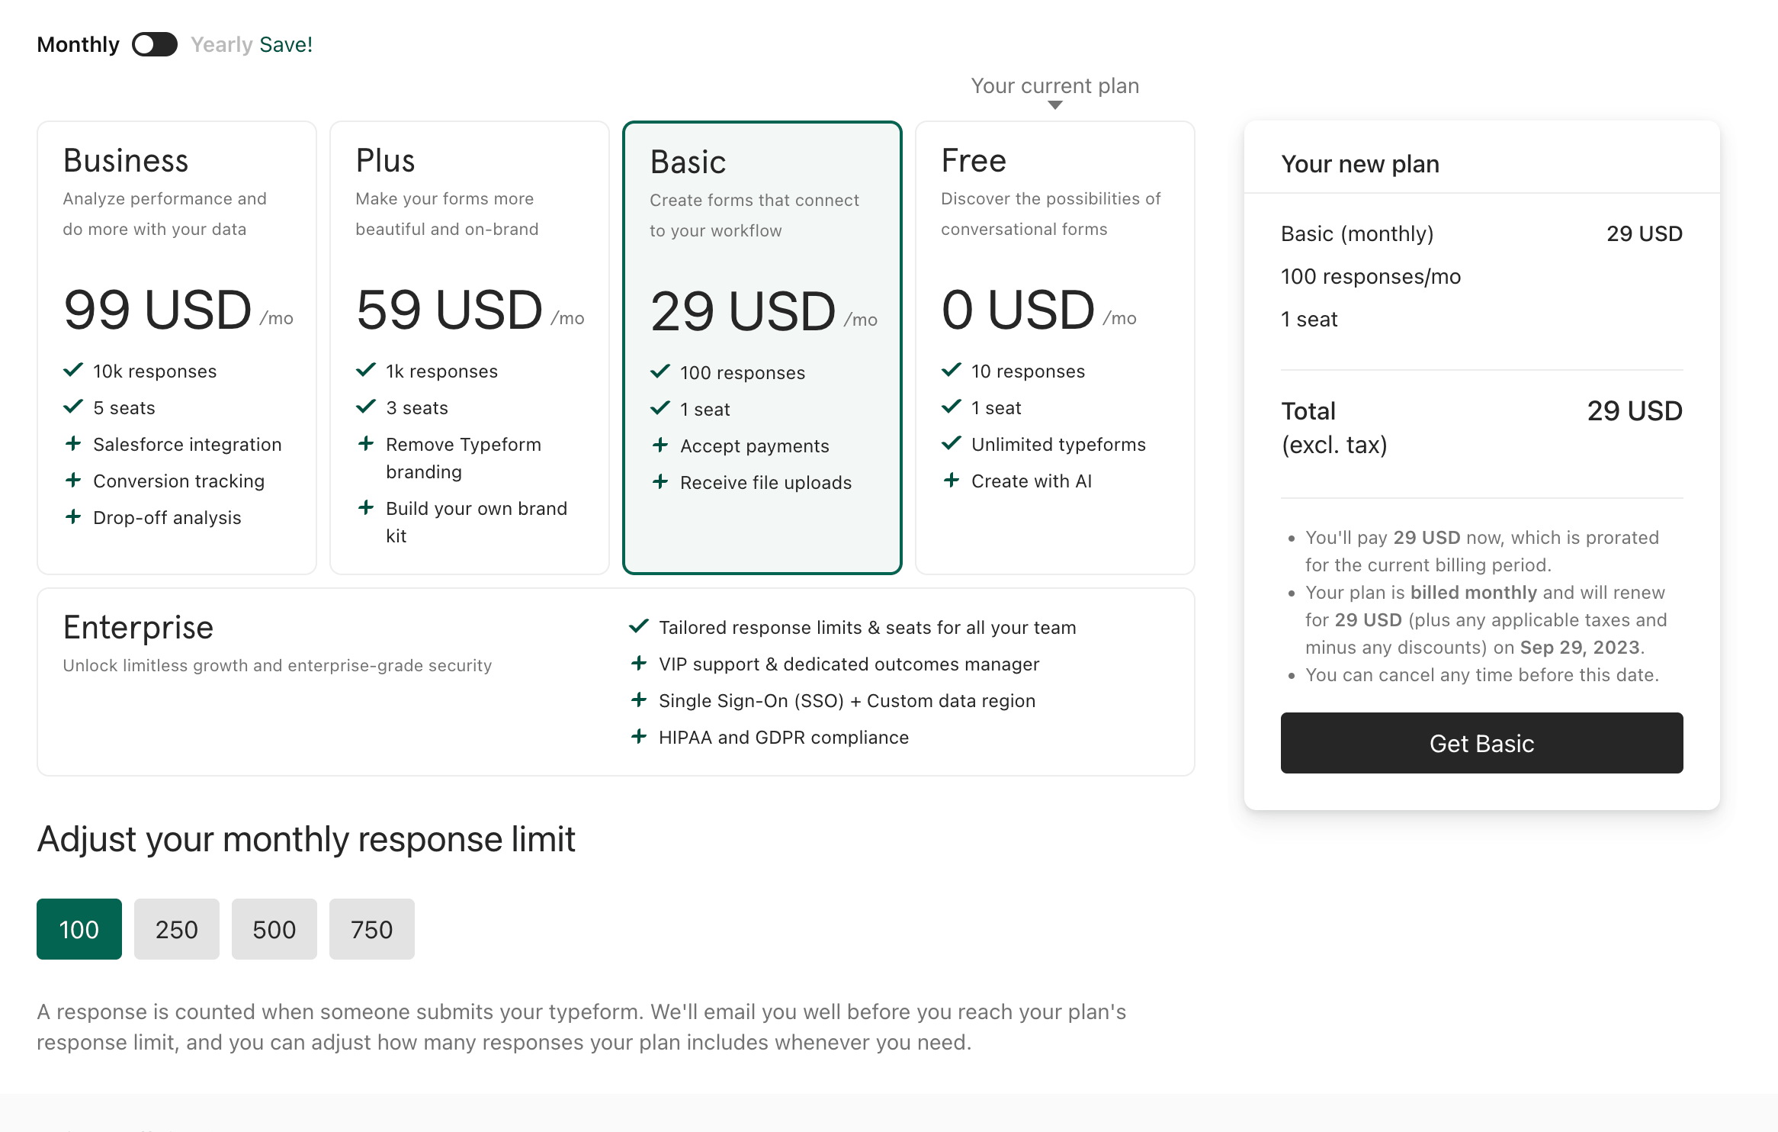Select the 100 responses limit option

[x=79, y=929]
